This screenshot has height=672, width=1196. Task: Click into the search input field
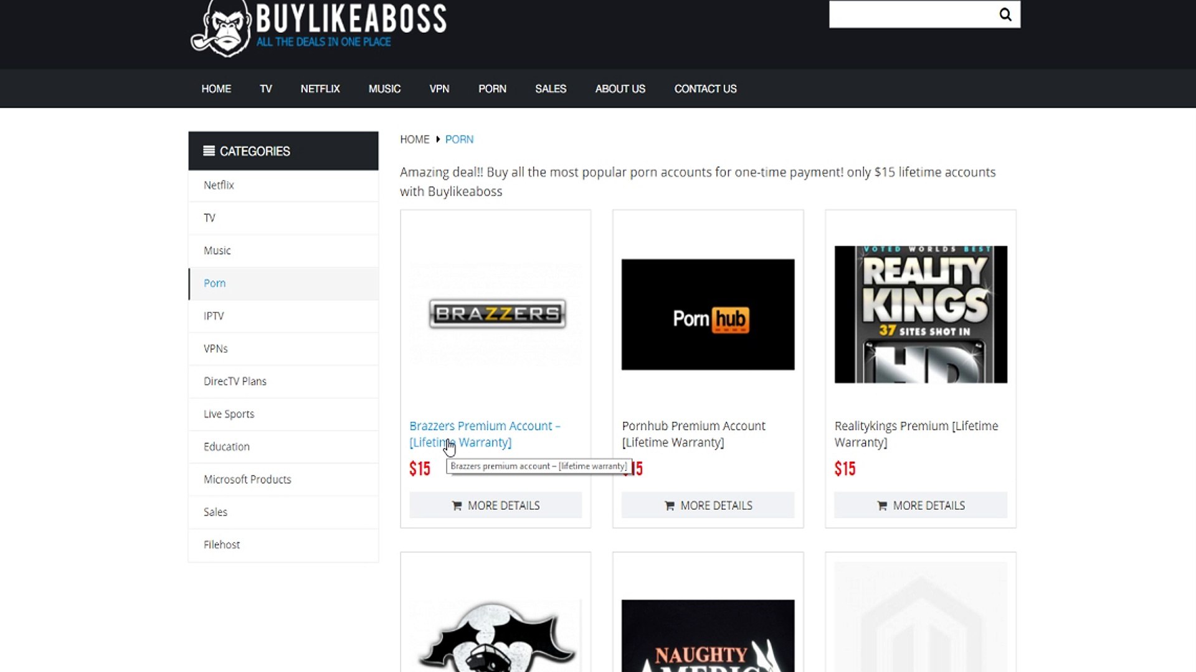click(x=909, y=14)
